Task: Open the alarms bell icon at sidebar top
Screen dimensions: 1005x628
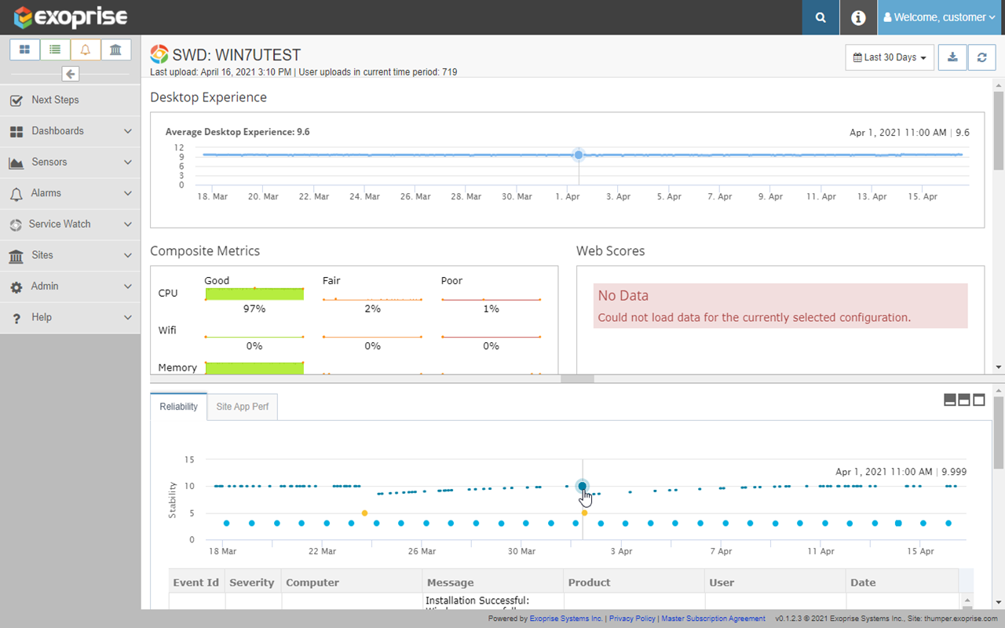Action: click(86, 49)
